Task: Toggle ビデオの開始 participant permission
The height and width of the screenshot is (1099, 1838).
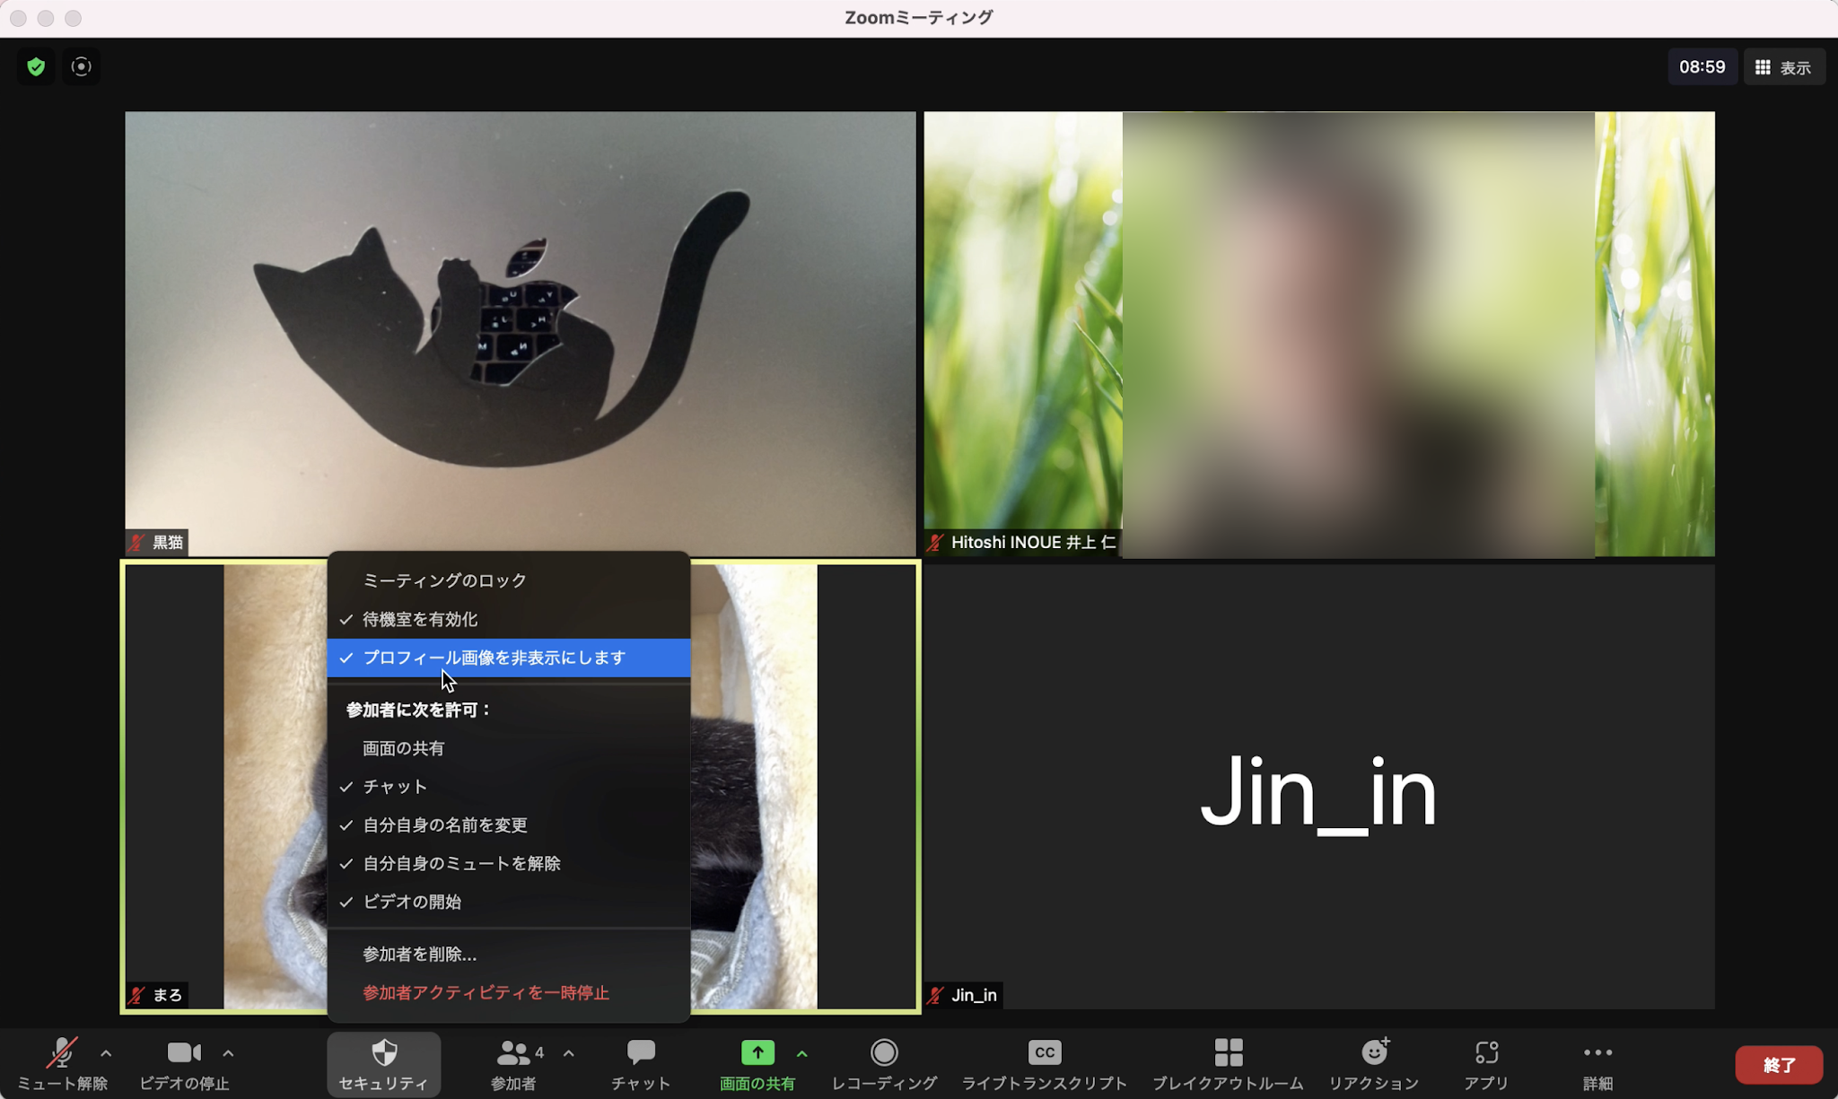Action: click(412, 902)
